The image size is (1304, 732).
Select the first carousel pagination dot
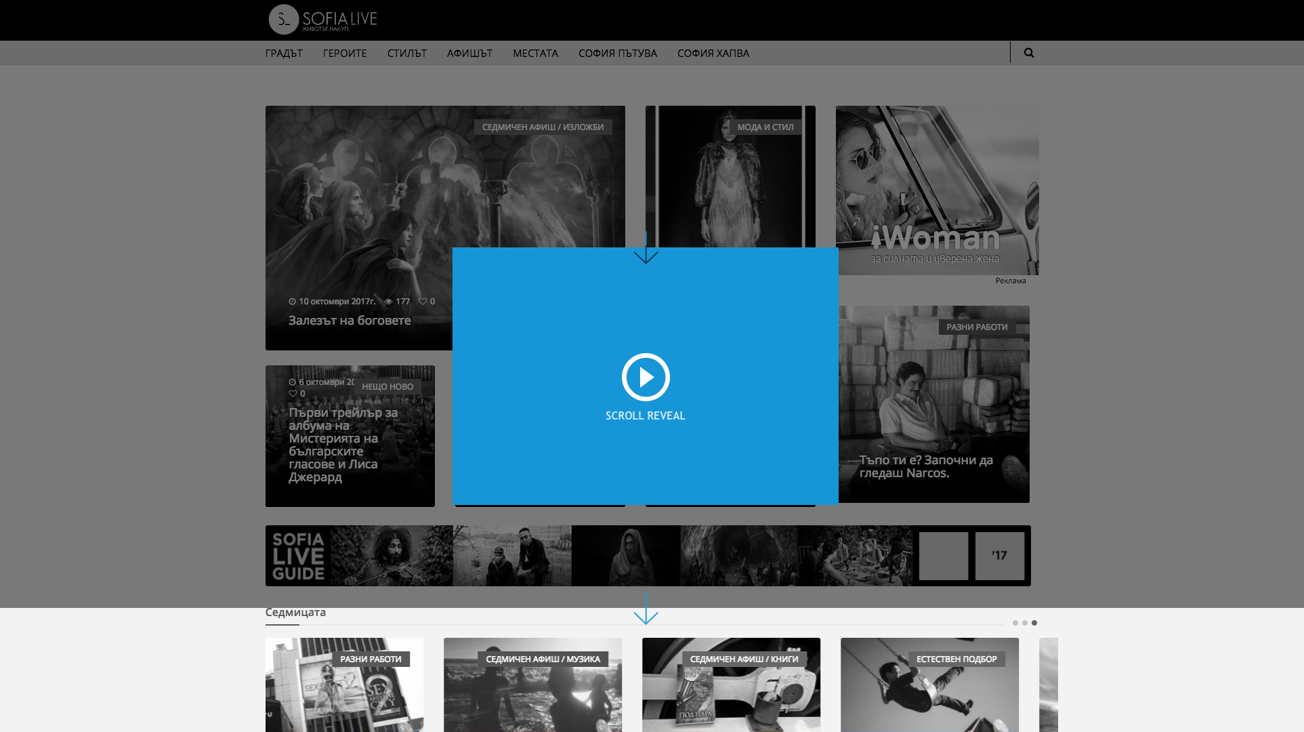1015,623
